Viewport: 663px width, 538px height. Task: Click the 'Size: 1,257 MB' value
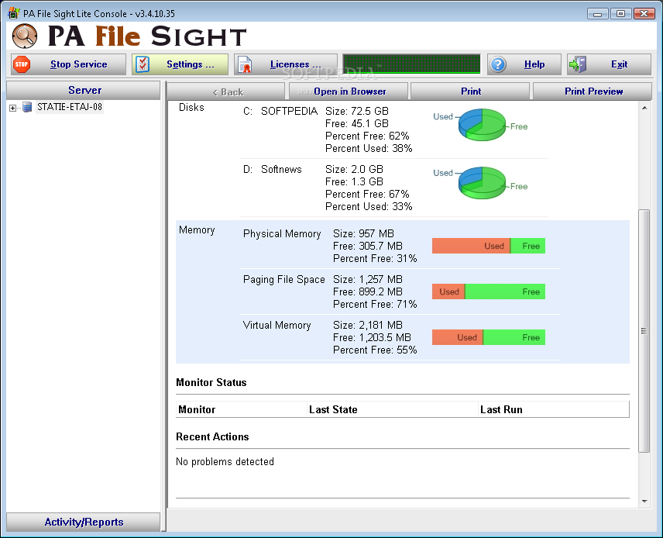[367, 279]
